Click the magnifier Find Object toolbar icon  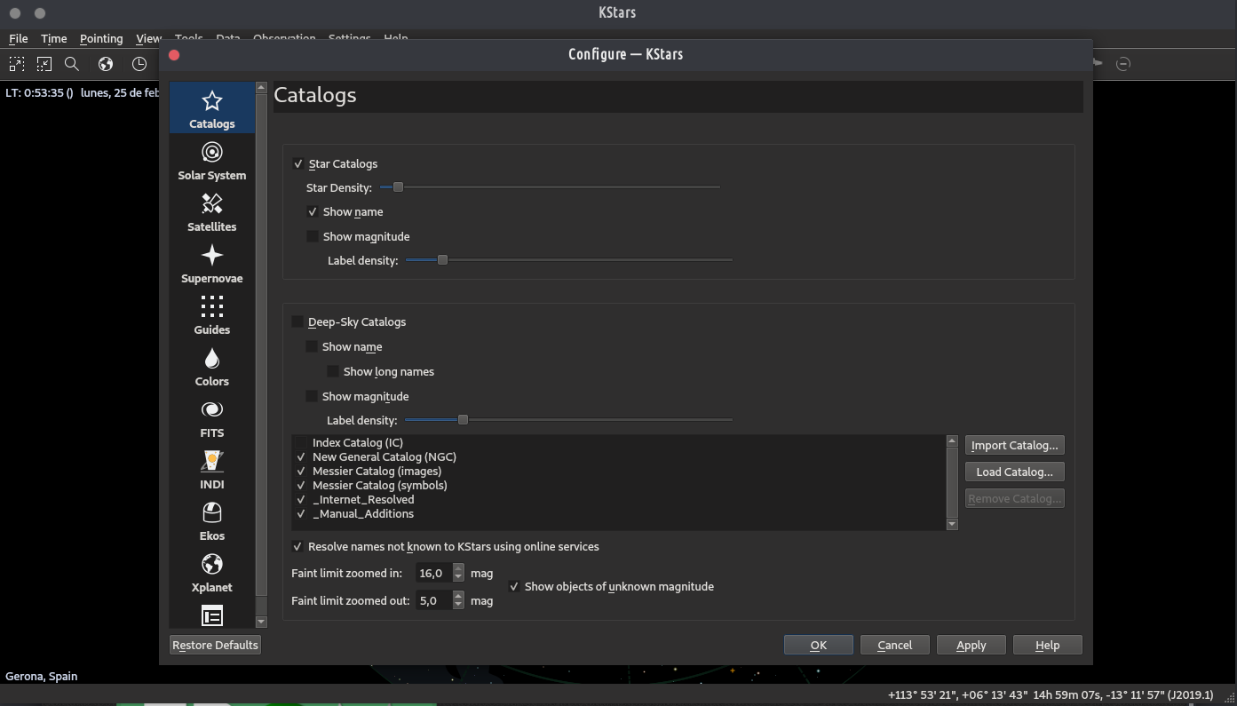72,64
